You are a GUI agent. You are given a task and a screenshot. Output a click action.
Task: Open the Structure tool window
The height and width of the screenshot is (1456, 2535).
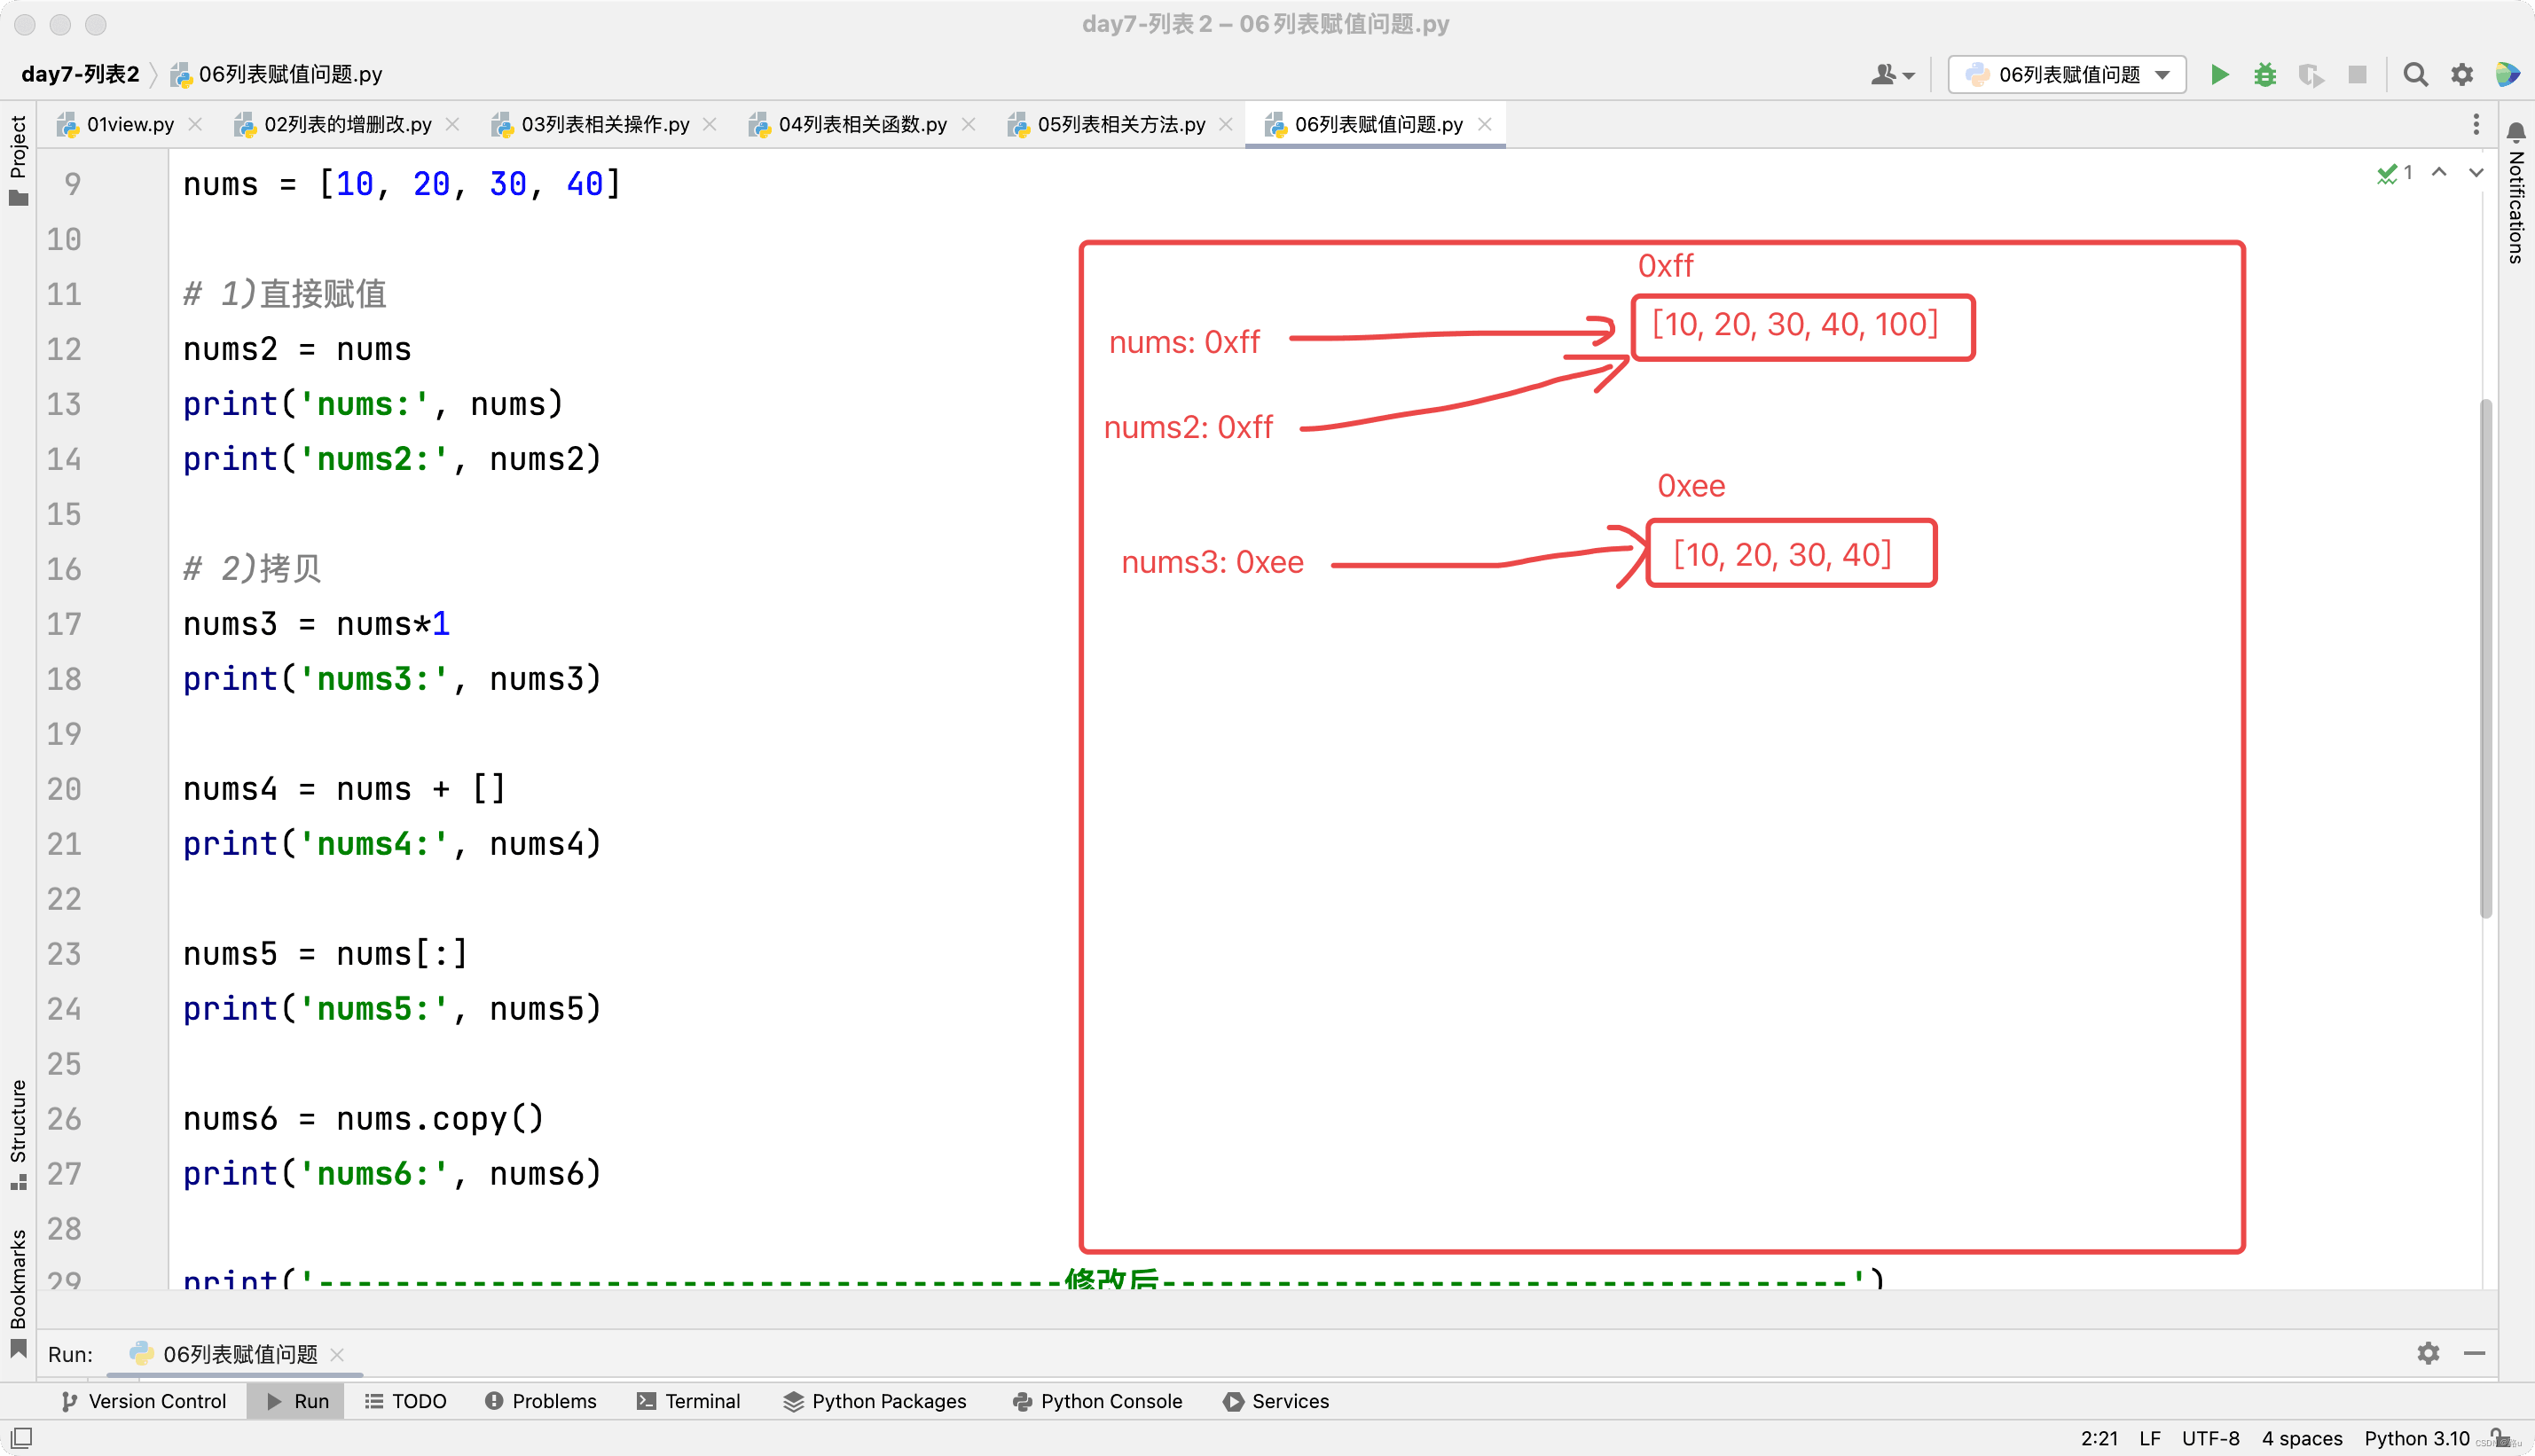click(x=18, y=1135)
